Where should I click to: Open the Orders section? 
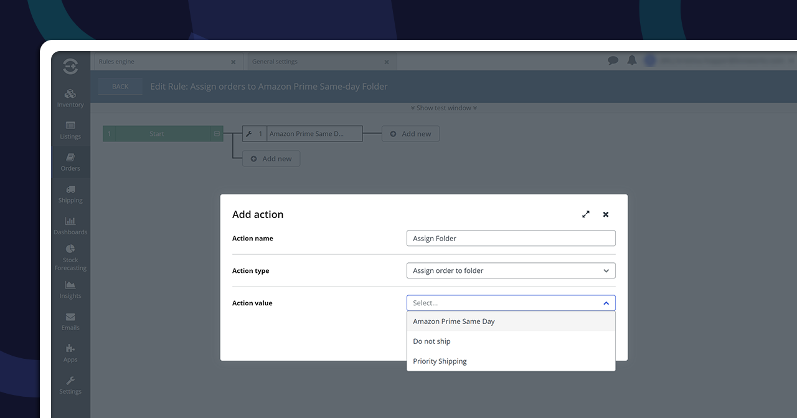click(70, 162)
